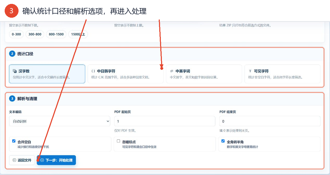The width and height of the screenshot is (330, 175).
Task: Select the 300-800 range chip
Action: coord(35,34)
